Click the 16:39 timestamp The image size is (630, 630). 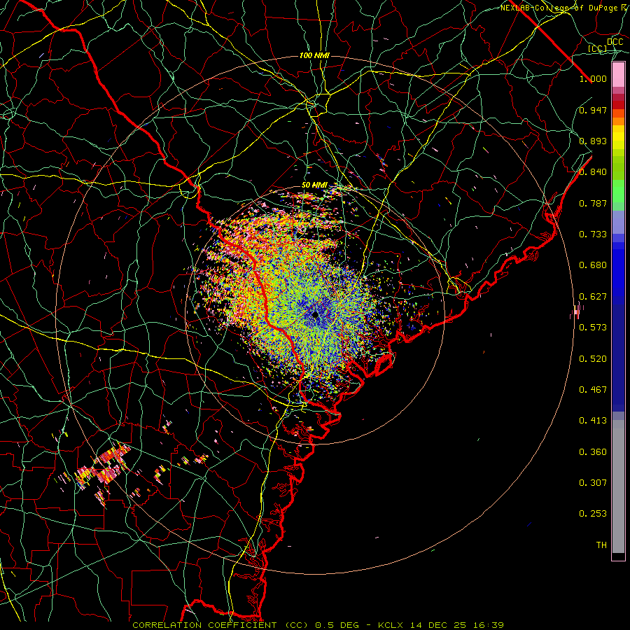pyautogui.click(x=488, y=625)
